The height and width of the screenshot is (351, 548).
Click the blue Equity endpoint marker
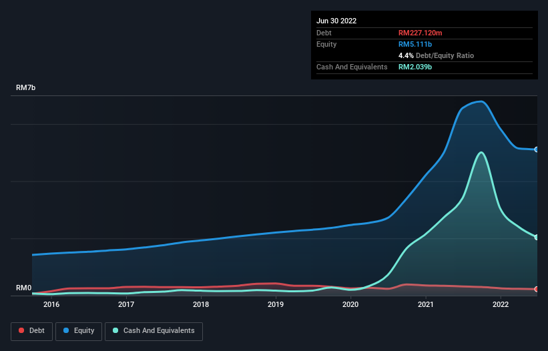point(537,149)
